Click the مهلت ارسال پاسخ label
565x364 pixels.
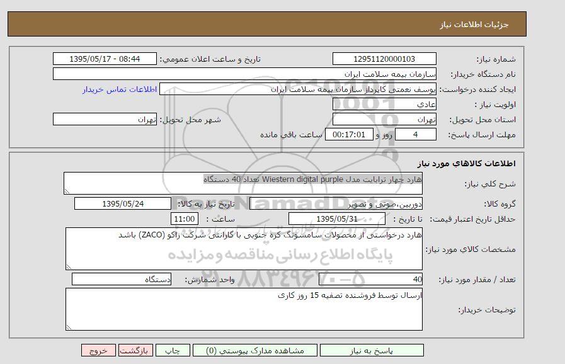tap(481, 135)
